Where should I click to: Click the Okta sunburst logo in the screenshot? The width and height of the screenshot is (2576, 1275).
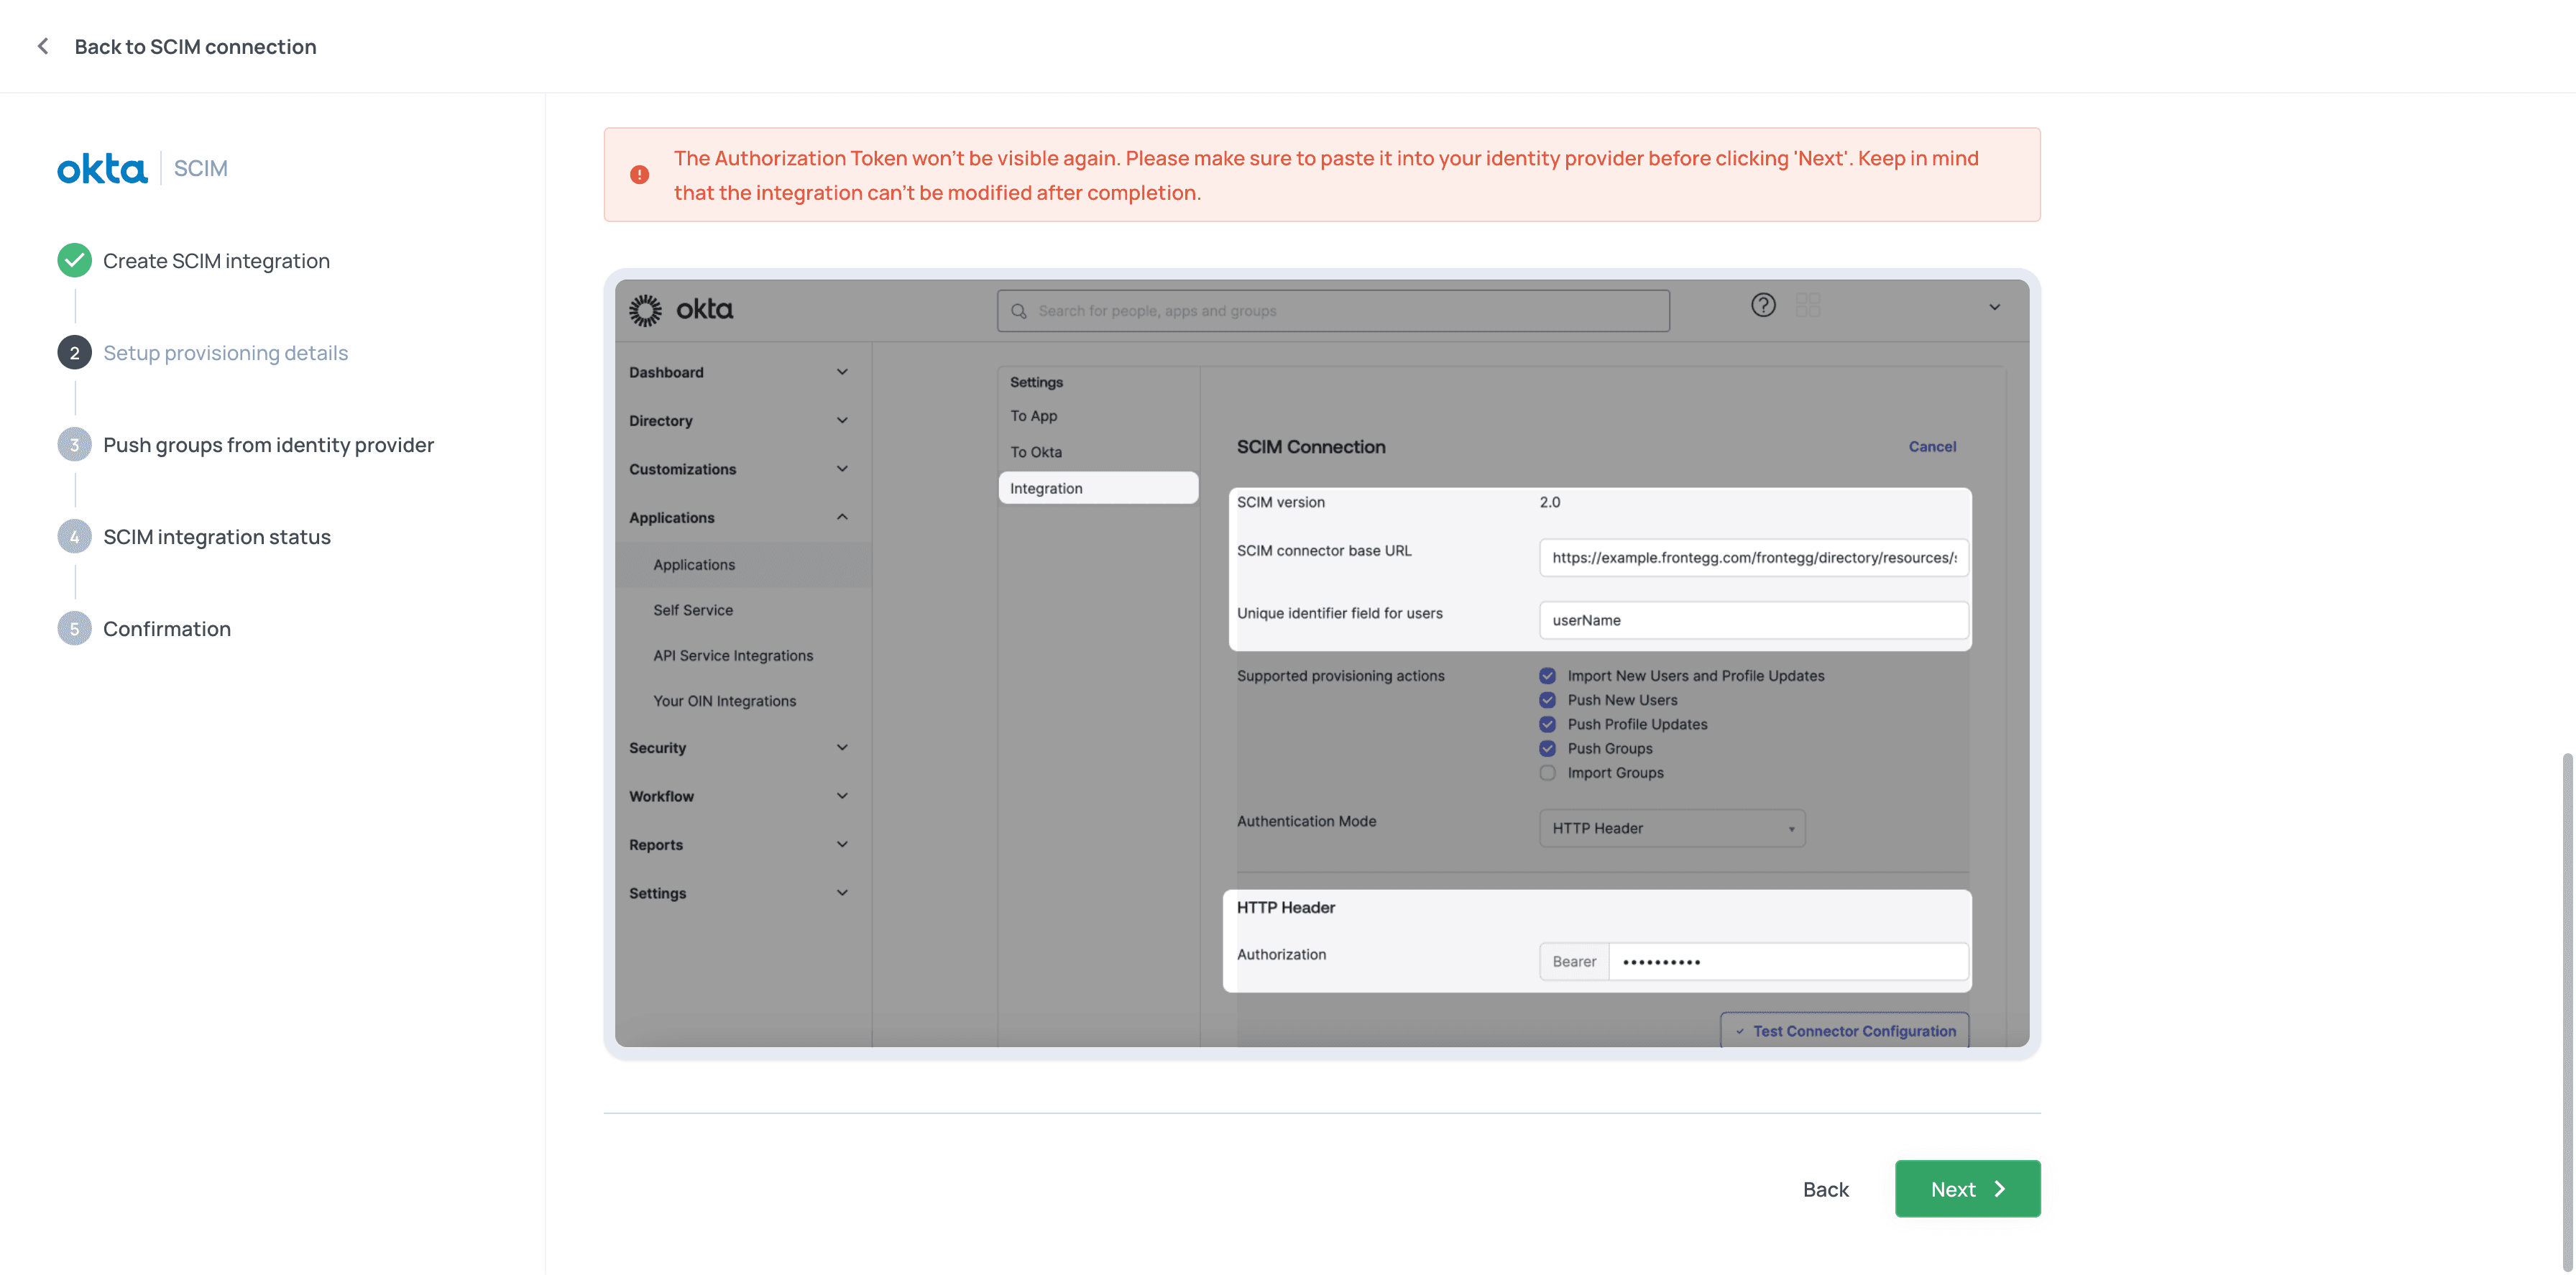[645, 310]
